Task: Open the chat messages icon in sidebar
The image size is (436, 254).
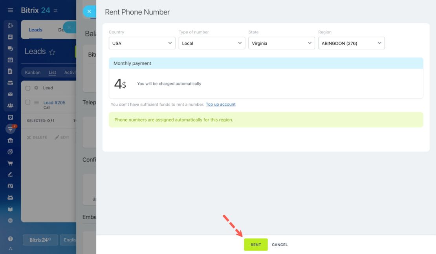Action: click(x=10, y=48)
